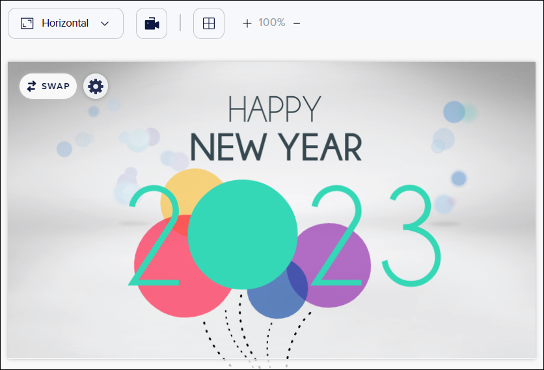Click the video camera record icon
544x370 pixels.
[x=152, y=23]
